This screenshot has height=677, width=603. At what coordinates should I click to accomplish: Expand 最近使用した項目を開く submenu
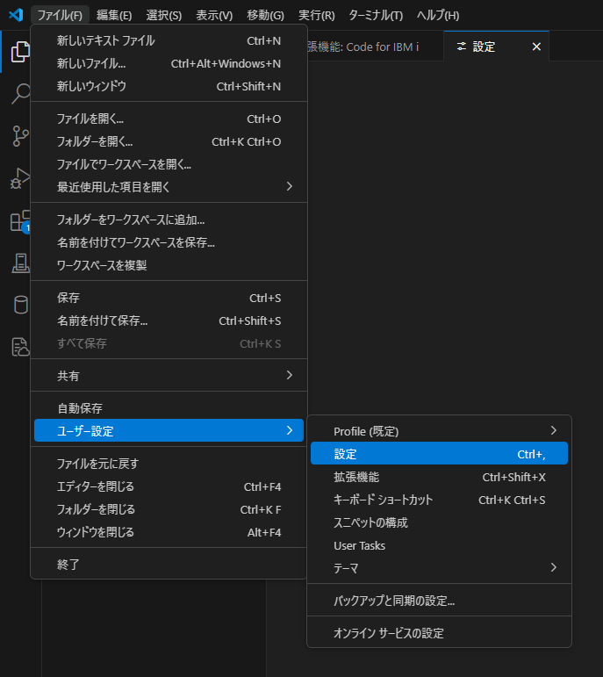pyautogui.click(x=169, y=187)
